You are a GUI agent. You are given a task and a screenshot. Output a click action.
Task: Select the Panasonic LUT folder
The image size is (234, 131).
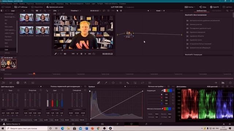point(8,40)
